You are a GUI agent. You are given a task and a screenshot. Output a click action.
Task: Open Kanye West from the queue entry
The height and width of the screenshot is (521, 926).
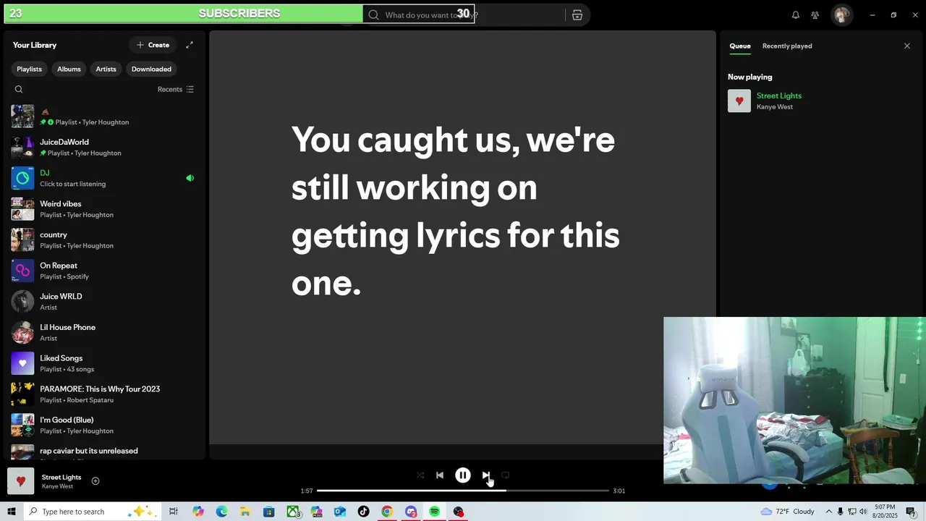[x=775, y=107]
